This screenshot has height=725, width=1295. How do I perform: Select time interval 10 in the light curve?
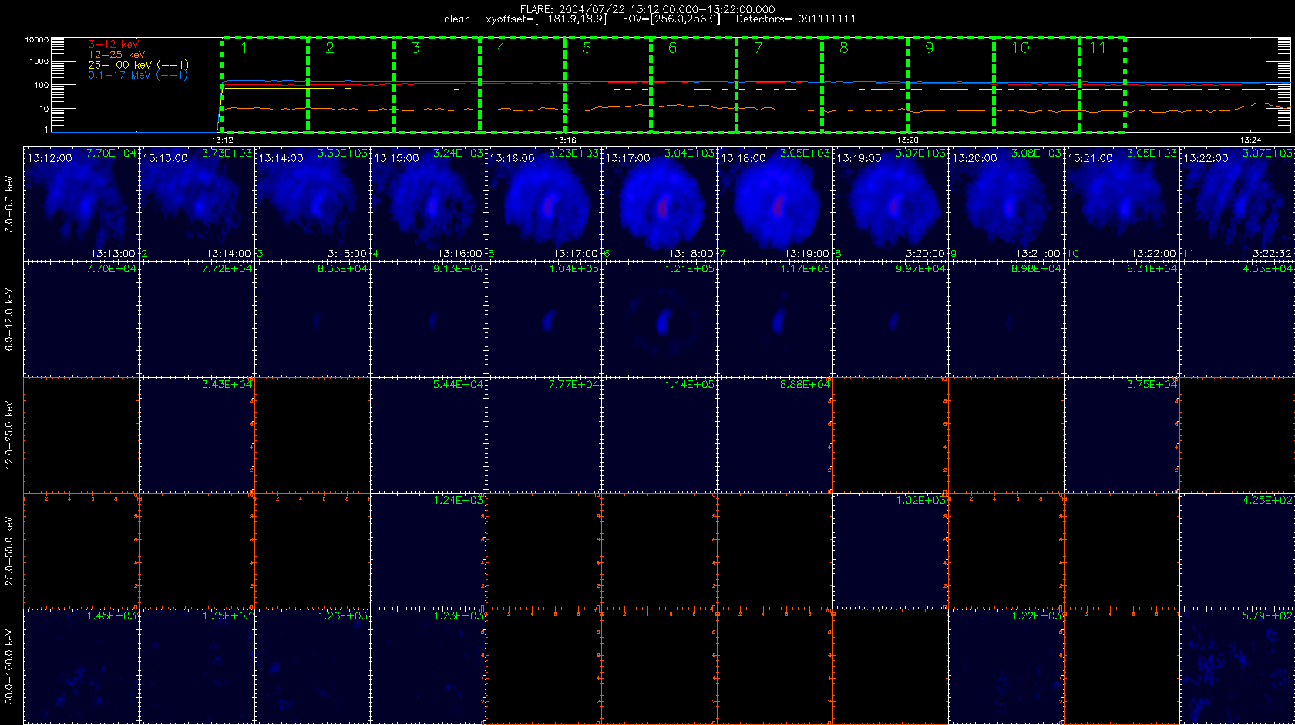1036,85
